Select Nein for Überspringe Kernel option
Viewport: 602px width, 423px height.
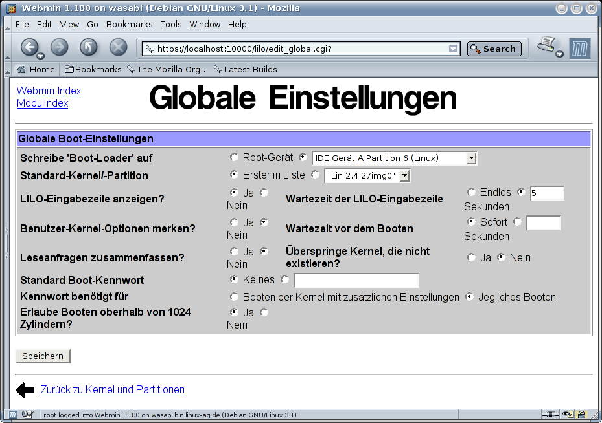501,257
